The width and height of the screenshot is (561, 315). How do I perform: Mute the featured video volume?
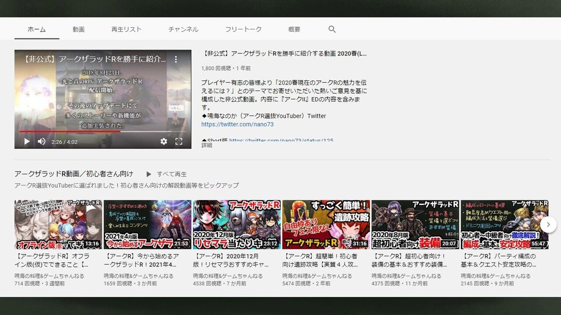[41, 141]
